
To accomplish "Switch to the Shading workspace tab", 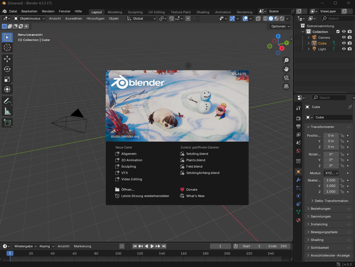I will tap(203, 12).
